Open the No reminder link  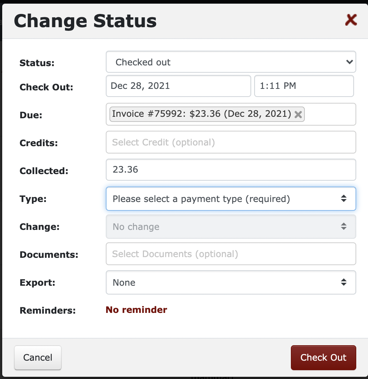[x=136, y=310]
